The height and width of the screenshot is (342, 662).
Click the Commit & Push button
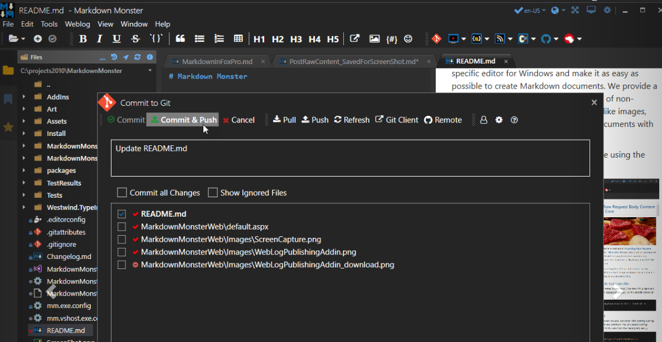tap(183, 120)
